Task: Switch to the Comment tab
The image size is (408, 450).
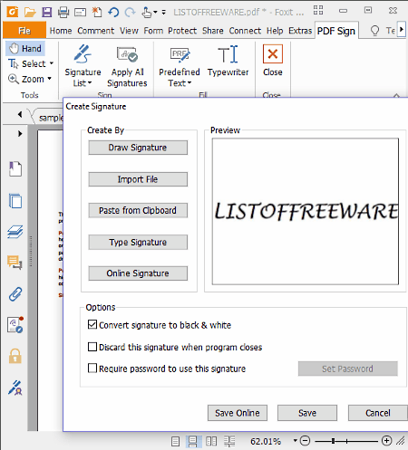Action: (x=96, y=31)
